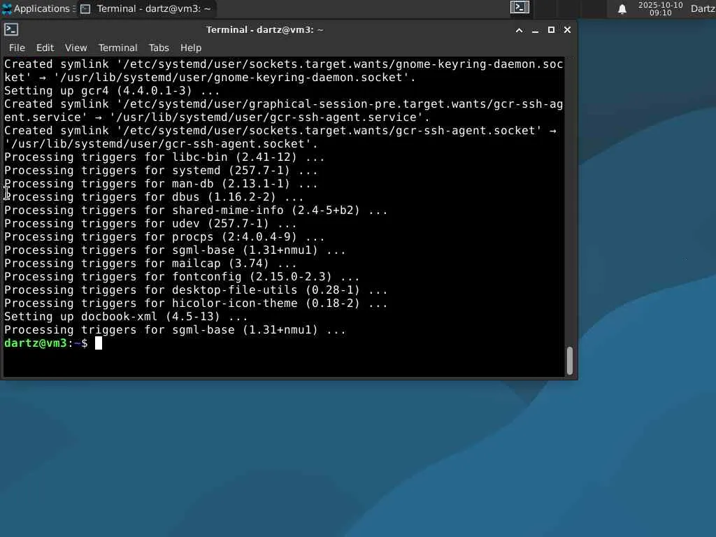
Task: Click the 'Processing triggers for udev' line
Action: coord(150,224)
